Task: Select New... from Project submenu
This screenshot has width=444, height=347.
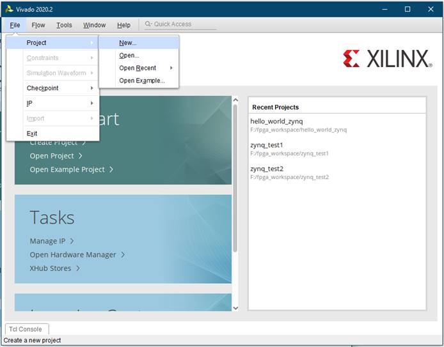Action: 128,43
